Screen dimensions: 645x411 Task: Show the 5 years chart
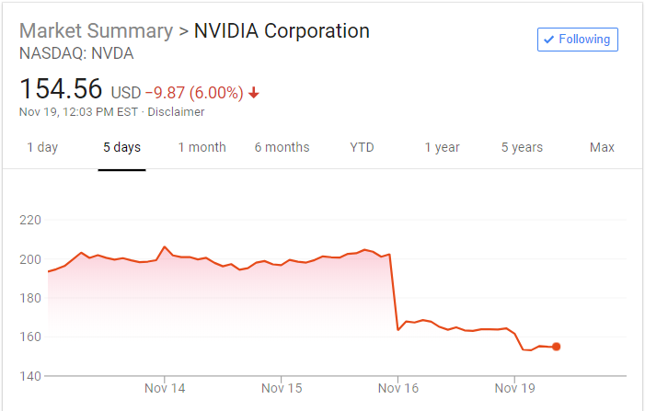522,147
